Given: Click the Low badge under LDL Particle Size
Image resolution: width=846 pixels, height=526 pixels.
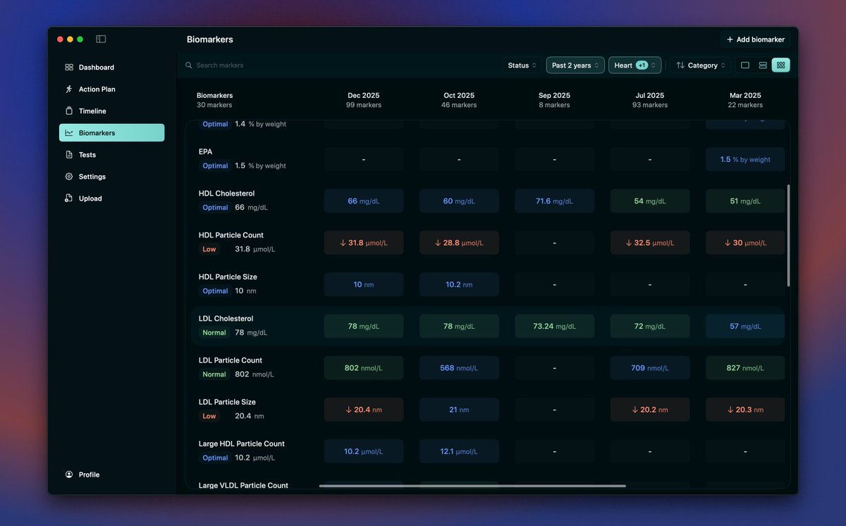Looking at the screenshot, I should tap(209, 416).
